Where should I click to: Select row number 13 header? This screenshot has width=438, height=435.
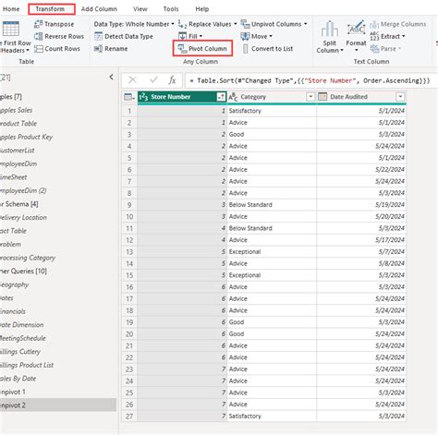129,252
